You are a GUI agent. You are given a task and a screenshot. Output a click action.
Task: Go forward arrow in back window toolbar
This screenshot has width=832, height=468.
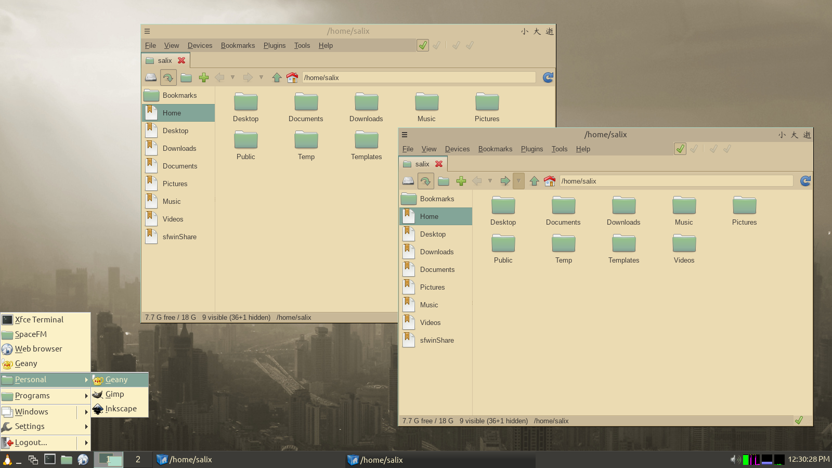tap(248, 77)
